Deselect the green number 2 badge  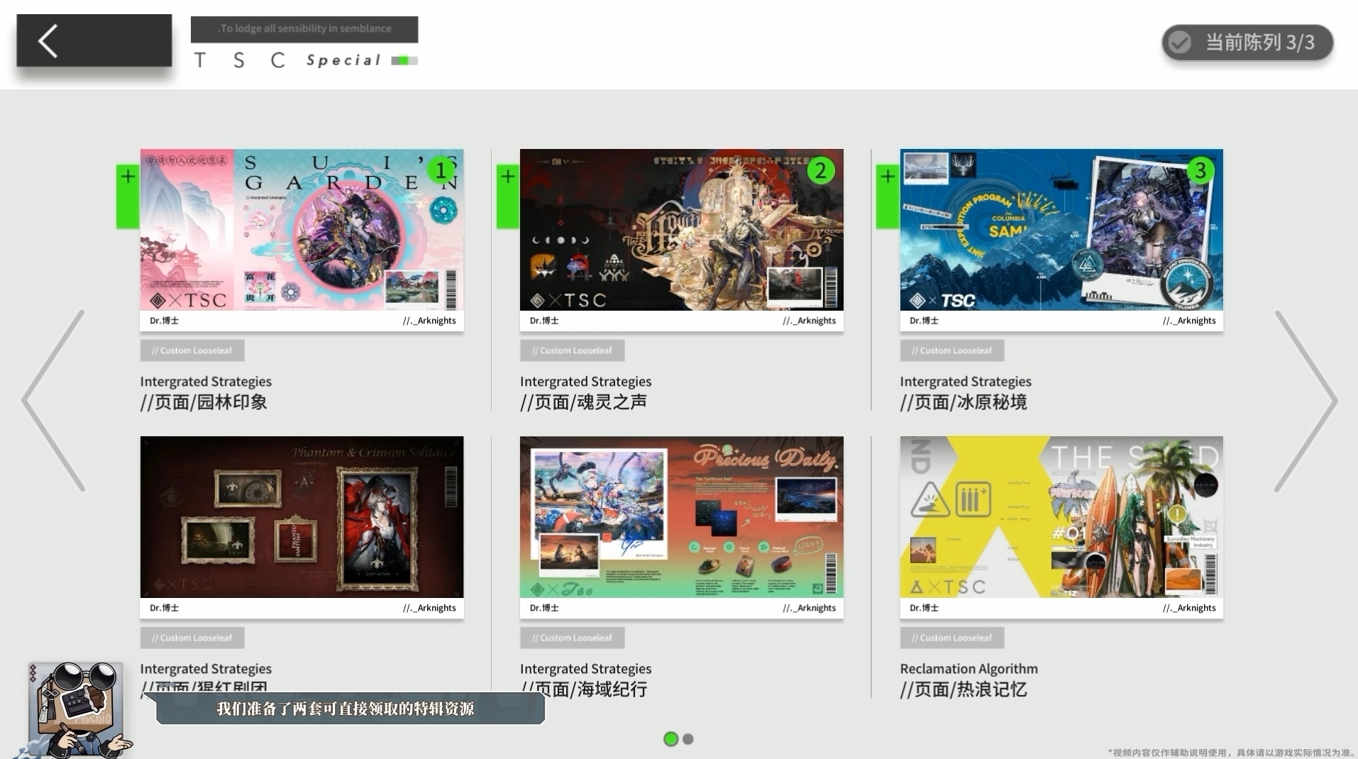(821, 170)
